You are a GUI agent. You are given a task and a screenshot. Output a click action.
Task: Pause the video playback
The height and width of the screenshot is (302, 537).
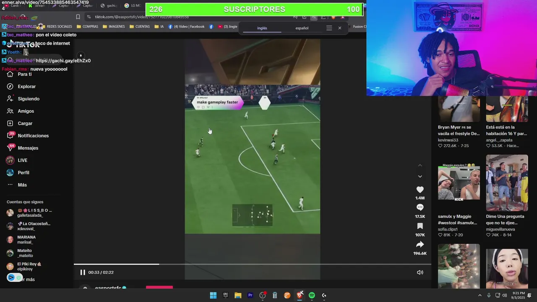click(83, 272)
